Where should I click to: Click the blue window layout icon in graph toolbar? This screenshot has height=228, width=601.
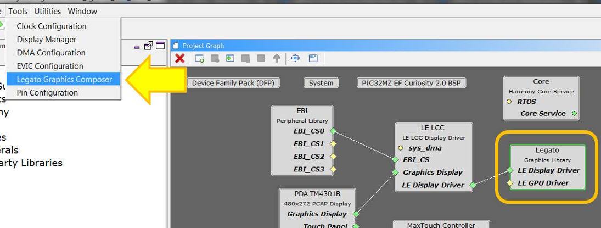[313, 58]
